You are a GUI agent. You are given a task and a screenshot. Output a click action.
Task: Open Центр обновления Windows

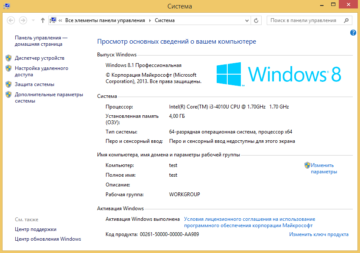point(48,239)
